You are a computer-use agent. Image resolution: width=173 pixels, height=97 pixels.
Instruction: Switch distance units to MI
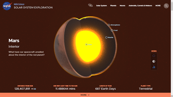tap(32, 89)
